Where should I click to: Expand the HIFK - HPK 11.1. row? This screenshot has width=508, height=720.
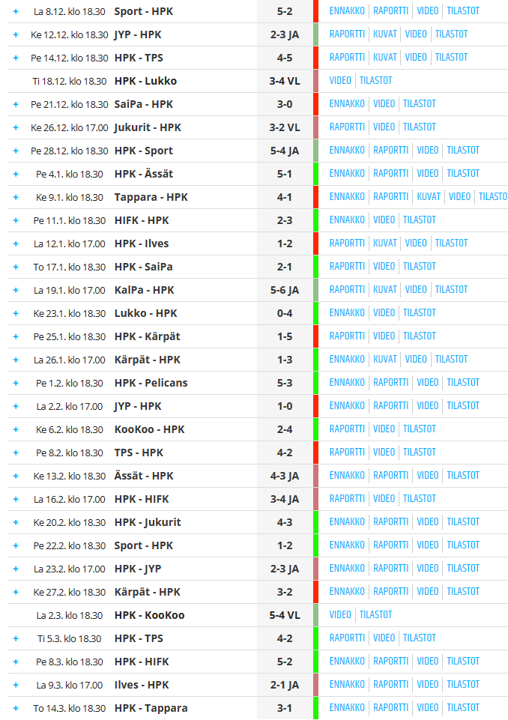16,220
